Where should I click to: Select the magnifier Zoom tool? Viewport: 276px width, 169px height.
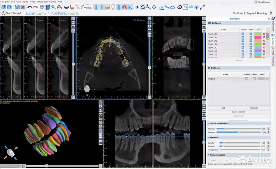click(148, 7)
